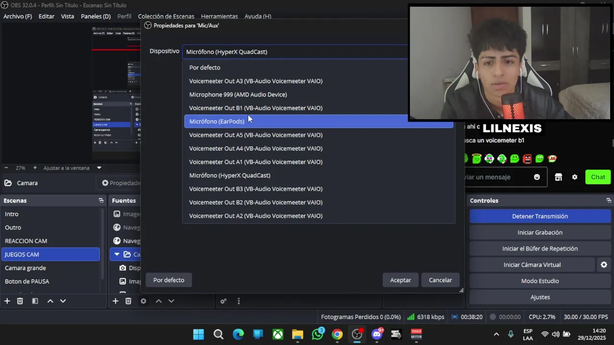
Task: Click green Chat send button
Action: click(x=598, y=177)
